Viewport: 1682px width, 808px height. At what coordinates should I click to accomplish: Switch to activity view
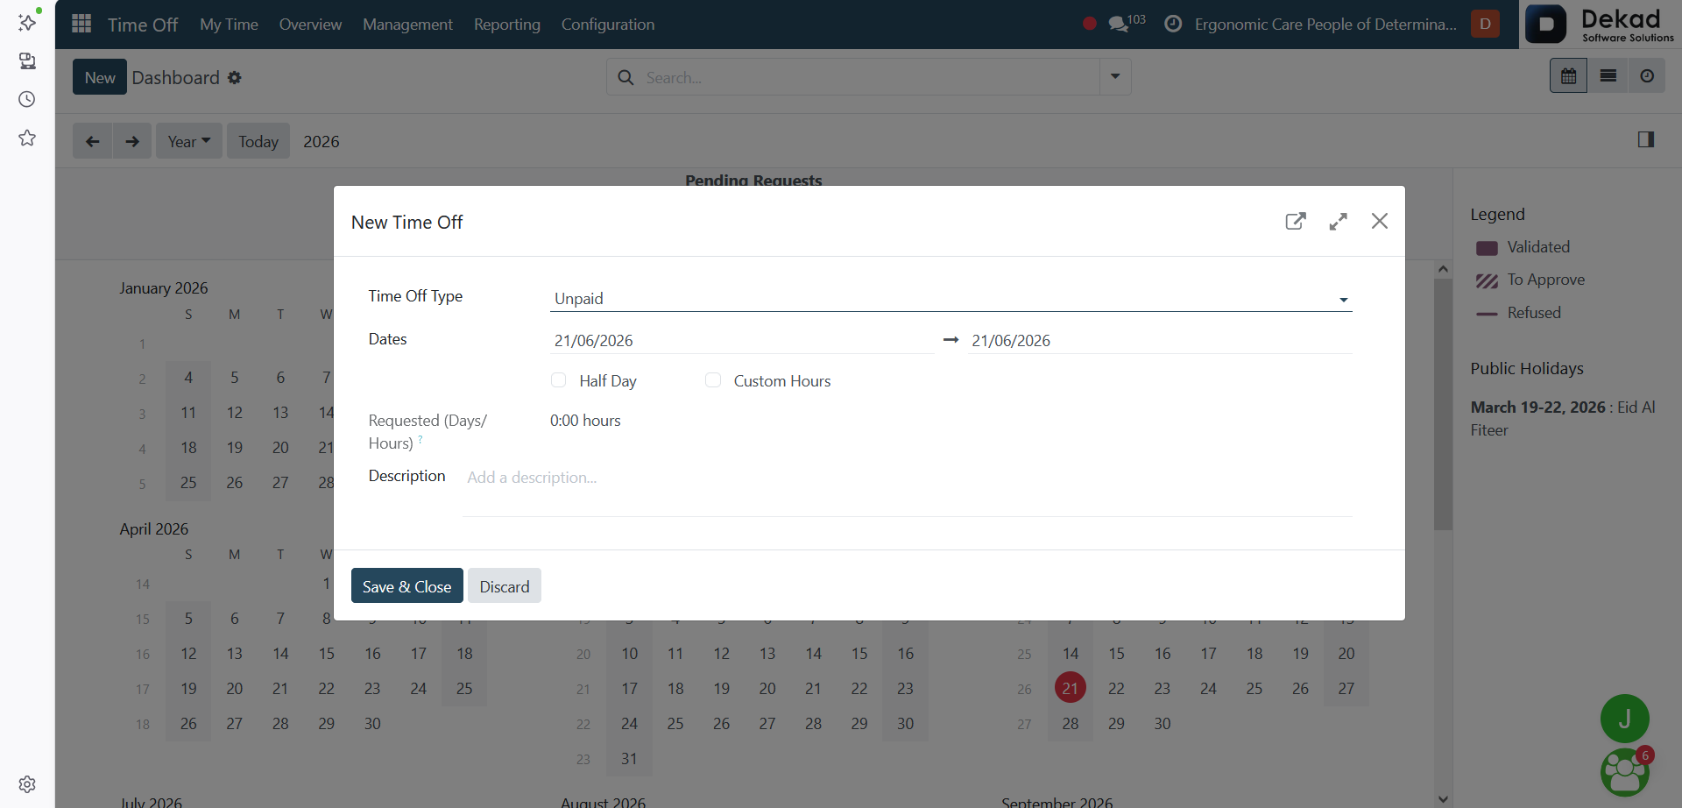[x=1647, y=76]
